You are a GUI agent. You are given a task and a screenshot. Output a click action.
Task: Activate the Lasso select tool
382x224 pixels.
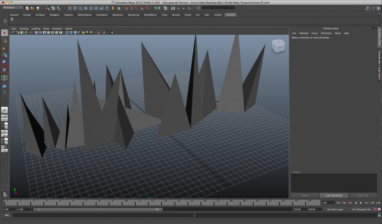[4, 41]
